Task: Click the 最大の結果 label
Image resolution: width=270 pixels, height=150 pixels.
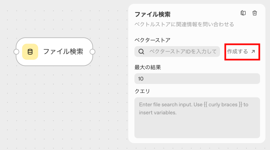Action: pyautogui.click(x=148, y=67)
